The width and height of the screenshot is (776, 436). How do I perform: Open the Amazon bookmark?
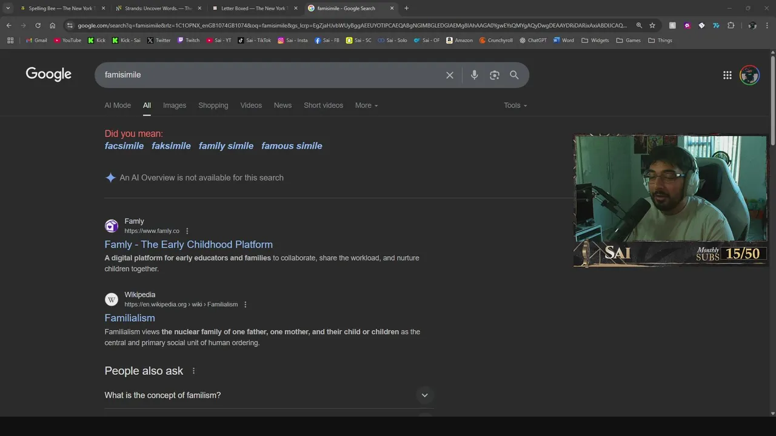pos(459,41)
